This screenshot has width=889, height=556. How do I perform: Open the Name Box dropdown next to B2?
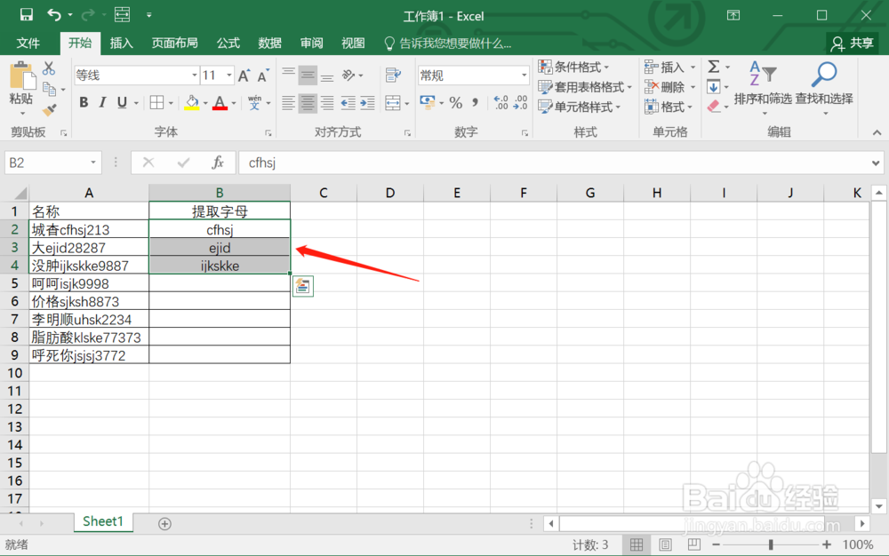click(93, 163)
